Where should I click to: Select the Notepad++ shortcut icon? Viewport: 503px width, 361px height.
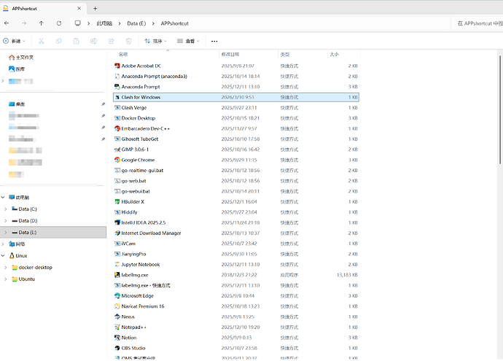[117, 327]
